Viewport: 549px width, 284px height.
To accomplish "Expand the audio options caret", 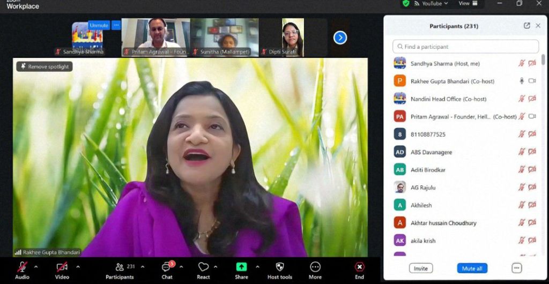I will [36, 266].
